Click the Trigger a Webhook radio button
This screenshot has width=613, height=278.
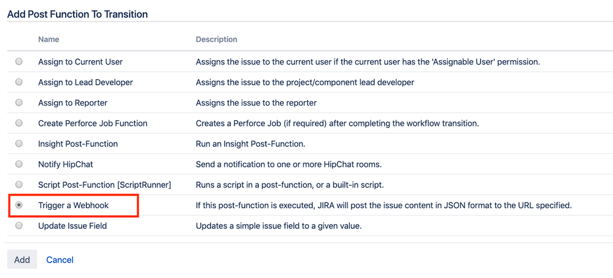[x=19, y=205]
